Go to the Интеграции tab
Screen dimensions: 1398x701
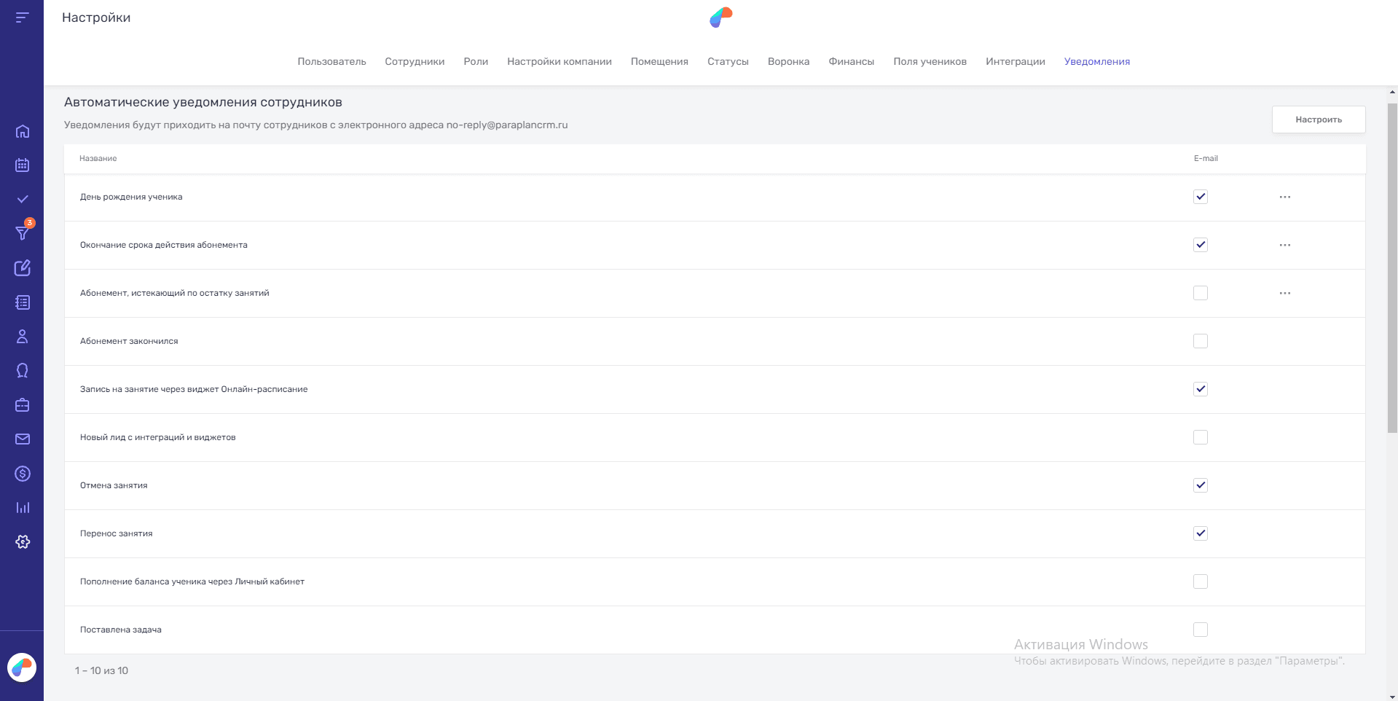click(x=1015, y=61)
